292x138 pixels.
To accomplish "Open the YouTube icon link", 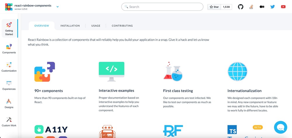I will 283,7.
